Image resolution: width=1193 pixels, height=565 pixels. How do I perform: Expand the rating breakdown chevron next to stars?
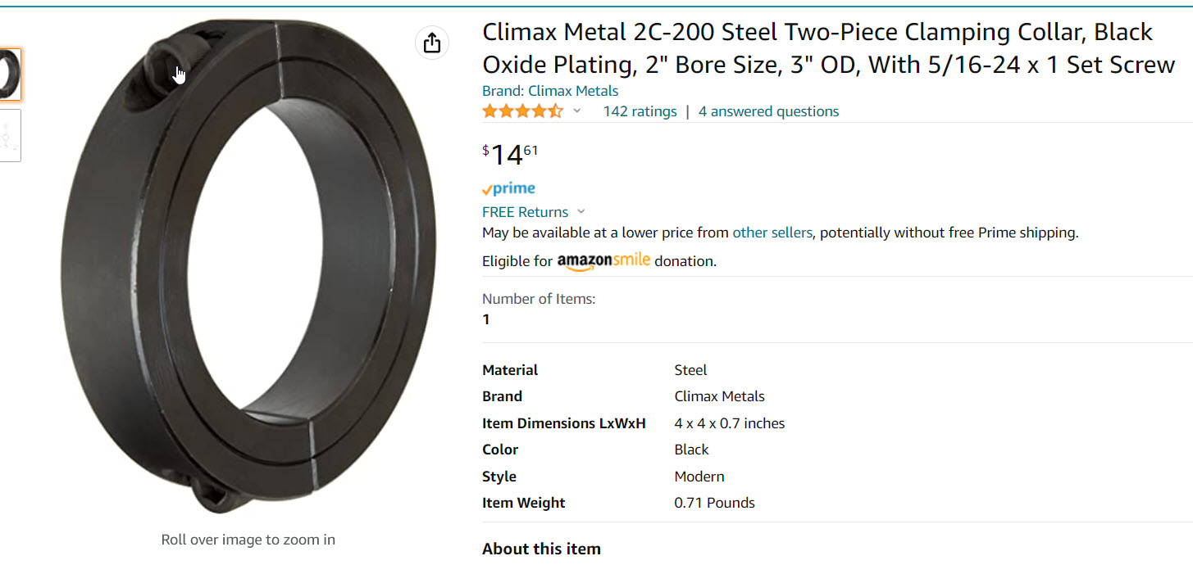click(x=576, y=111)
